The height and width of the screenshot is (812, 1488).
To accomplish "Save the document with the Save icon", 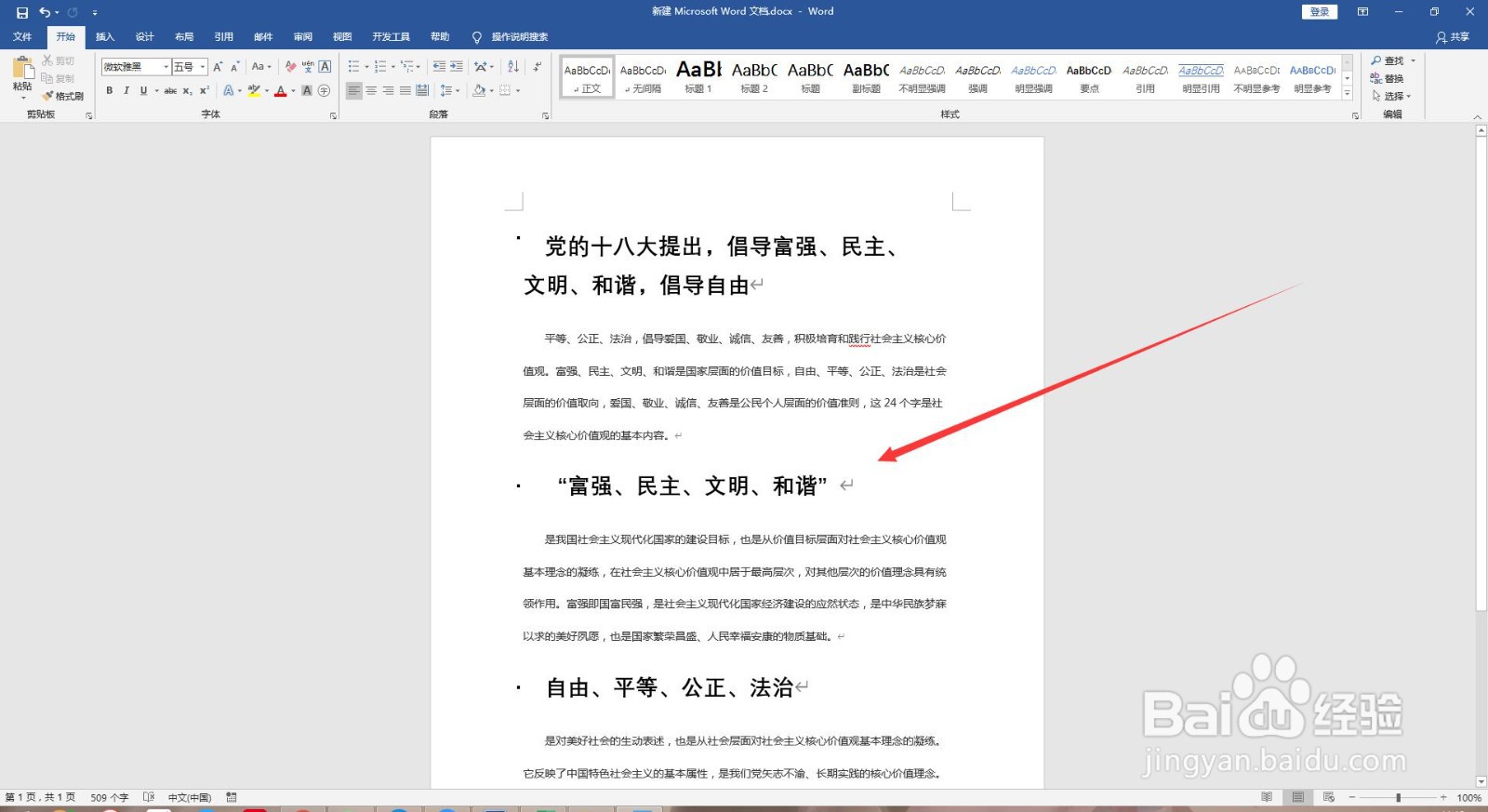I will (x=22, y=12).
